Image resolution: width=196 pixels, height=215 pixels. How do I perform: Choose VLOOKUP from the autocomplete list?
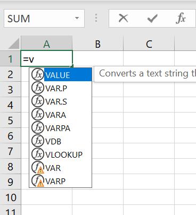pos(61,154)
